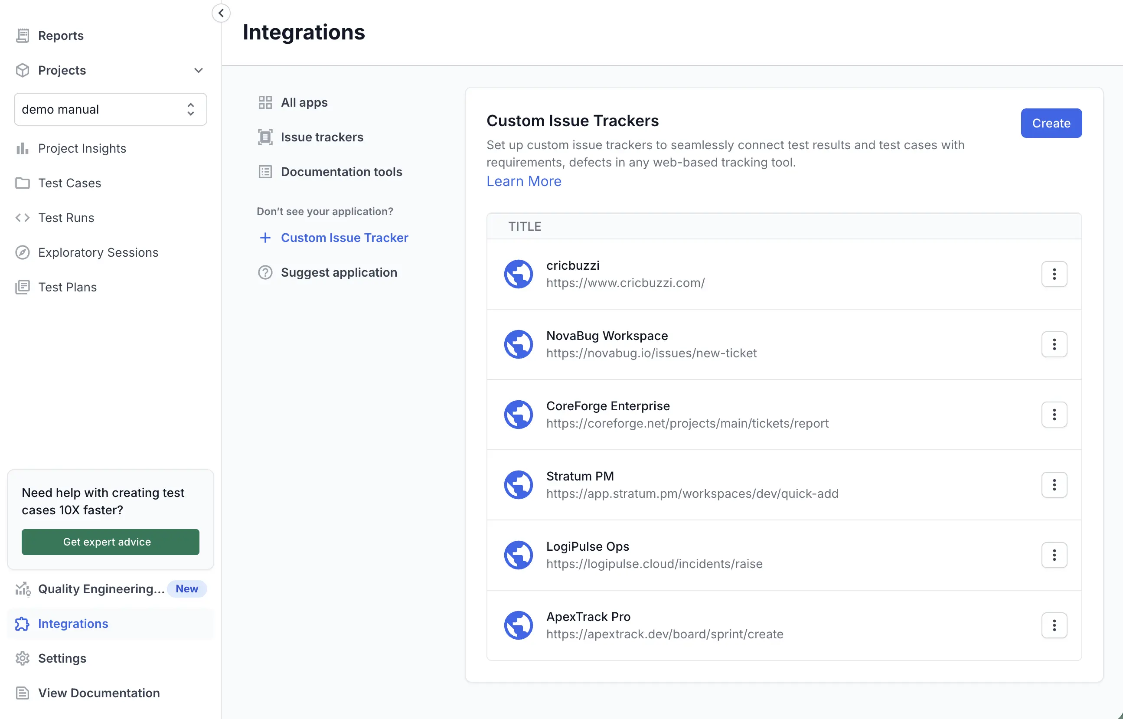Viewport: 1123px width, 719px height.
Task: Click Get expert advice button
Action: point(111,542)
